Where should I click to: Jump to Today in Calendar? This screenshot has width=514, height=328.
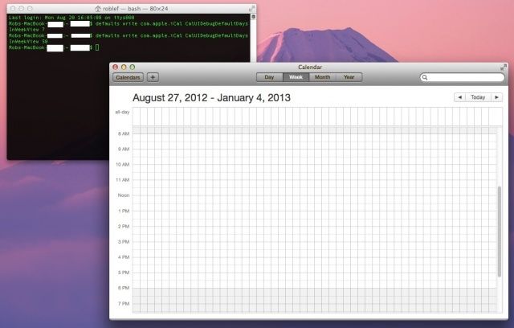pos(478,97)
